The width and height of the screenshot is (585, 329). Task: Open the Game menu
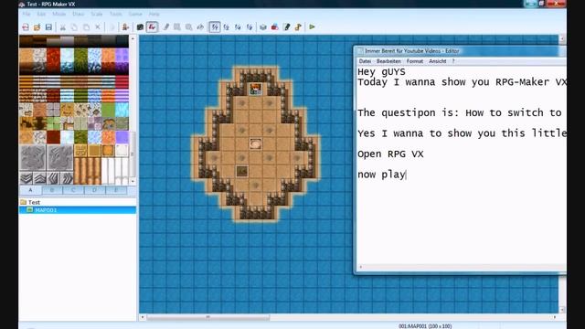[x=135, y=14]
